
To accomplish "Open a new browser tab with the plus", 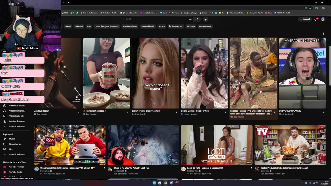I will 69,3.
